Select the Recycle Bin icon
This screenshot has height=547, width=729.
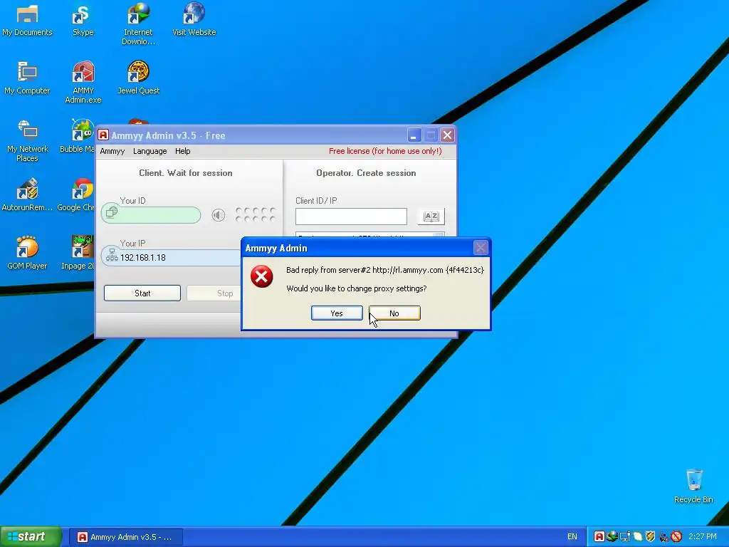coord(693,486)
